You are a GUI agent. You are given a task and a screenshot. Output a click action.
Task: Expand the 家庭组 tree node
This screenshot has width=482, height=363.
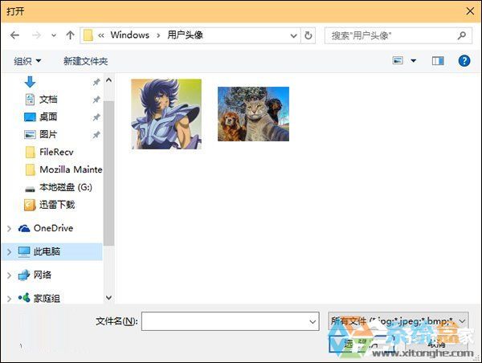9,299
